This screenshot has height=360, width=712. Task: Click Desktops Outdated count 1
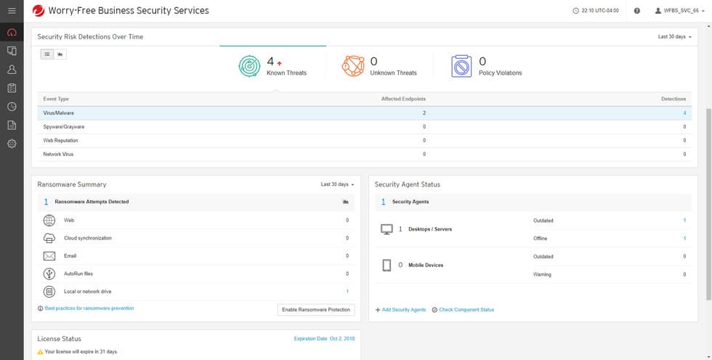(x=684, y=221)
